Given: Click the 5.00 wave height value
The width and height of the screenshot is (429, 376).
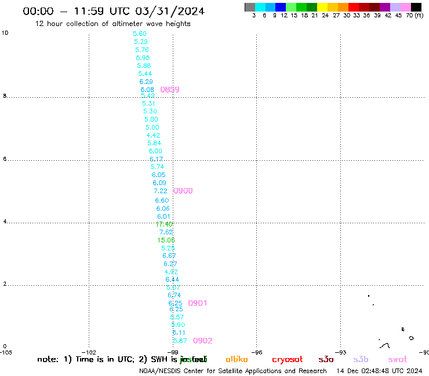Looking at the screenshot, I should coord(152,127).
